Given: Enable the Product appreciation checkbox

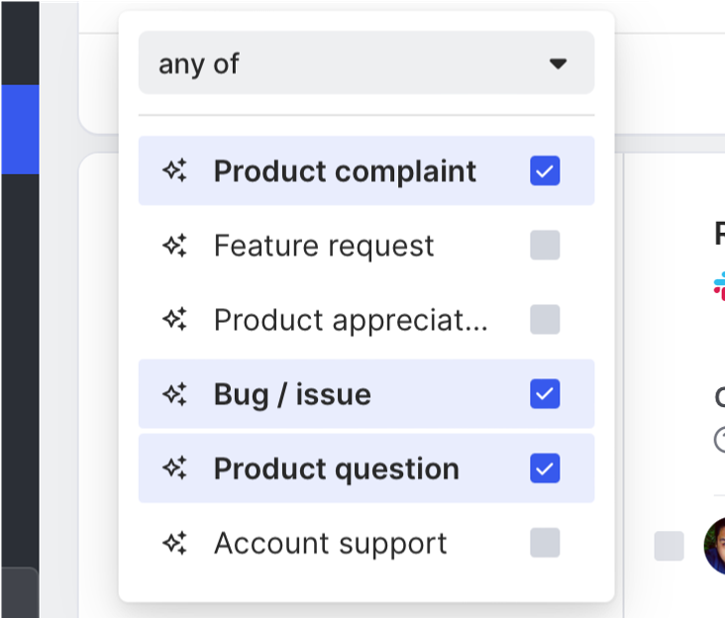Looking at the screenshot, I should point(545,320).
